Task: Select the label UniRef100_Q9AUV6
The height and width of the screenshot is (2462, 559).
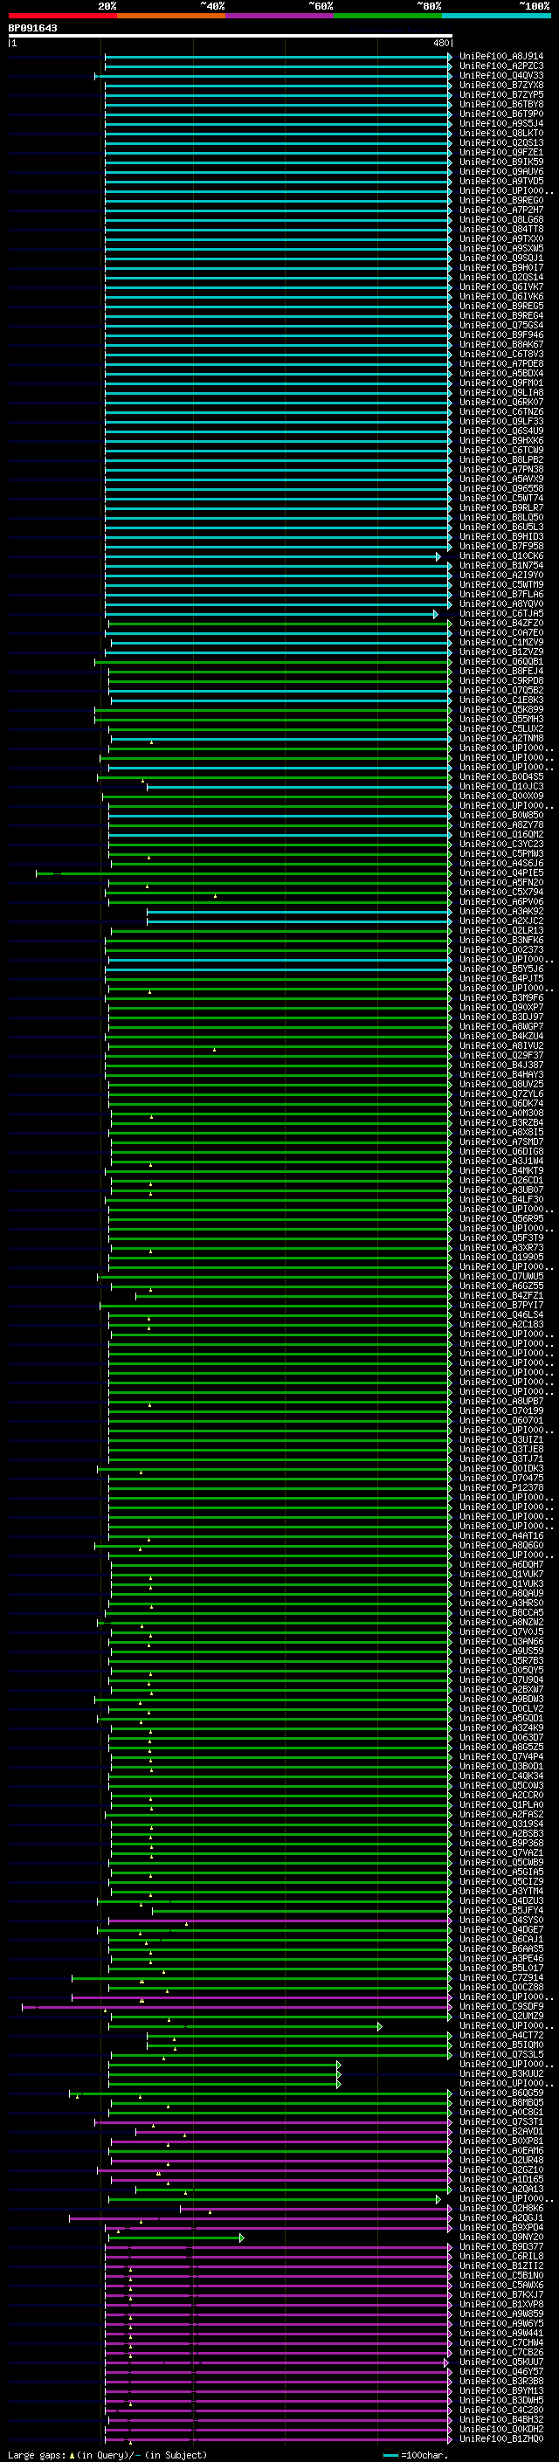Action: pyautogui.click(x=500, y=171)
